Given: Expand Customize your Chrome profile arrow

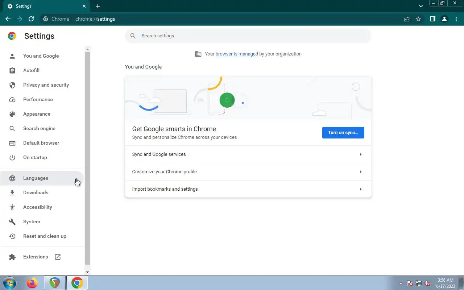Looking at the screenshot, I should point(361,172).
